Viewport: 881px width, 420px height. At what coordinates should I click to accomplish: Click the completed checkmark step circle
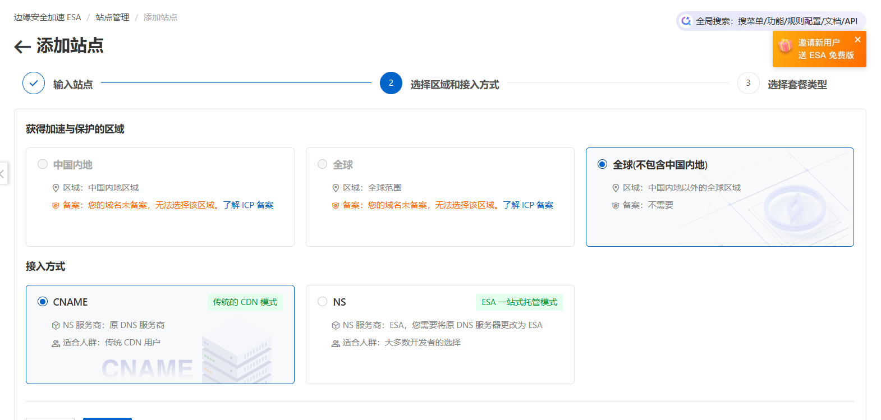point(34,83)
